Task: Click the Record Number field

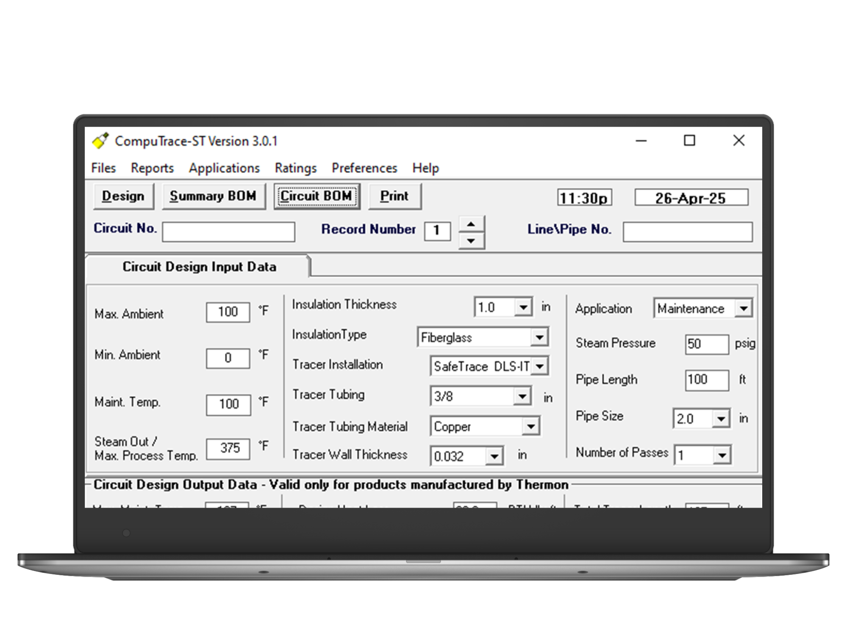Action: (x=437, y=231)
